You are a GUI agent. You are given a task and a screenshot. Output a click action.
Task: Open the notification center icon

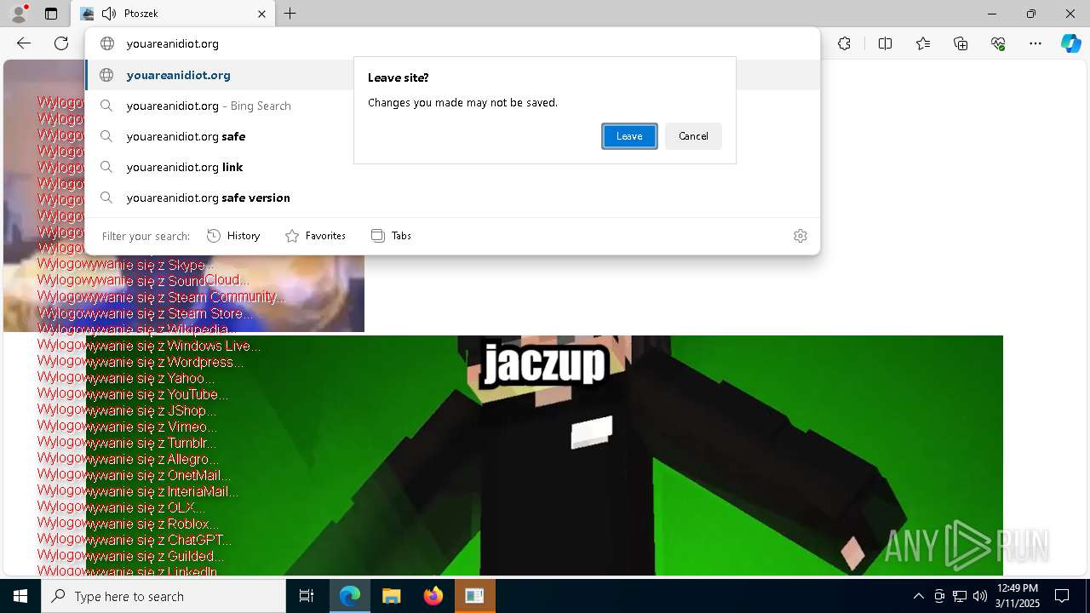click(x=1063, y=596)
